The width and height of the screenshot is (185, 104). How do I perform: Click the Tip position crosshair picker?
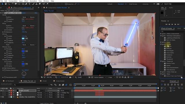pos(23,28)
